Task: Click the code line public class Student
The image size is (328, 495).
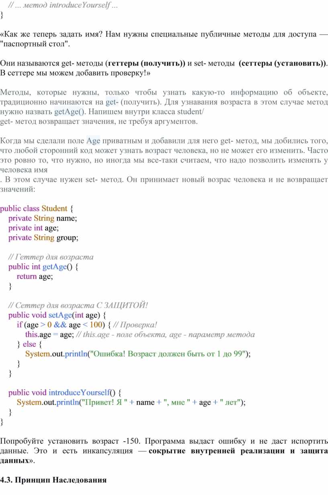Action: [x=37, y=208]
